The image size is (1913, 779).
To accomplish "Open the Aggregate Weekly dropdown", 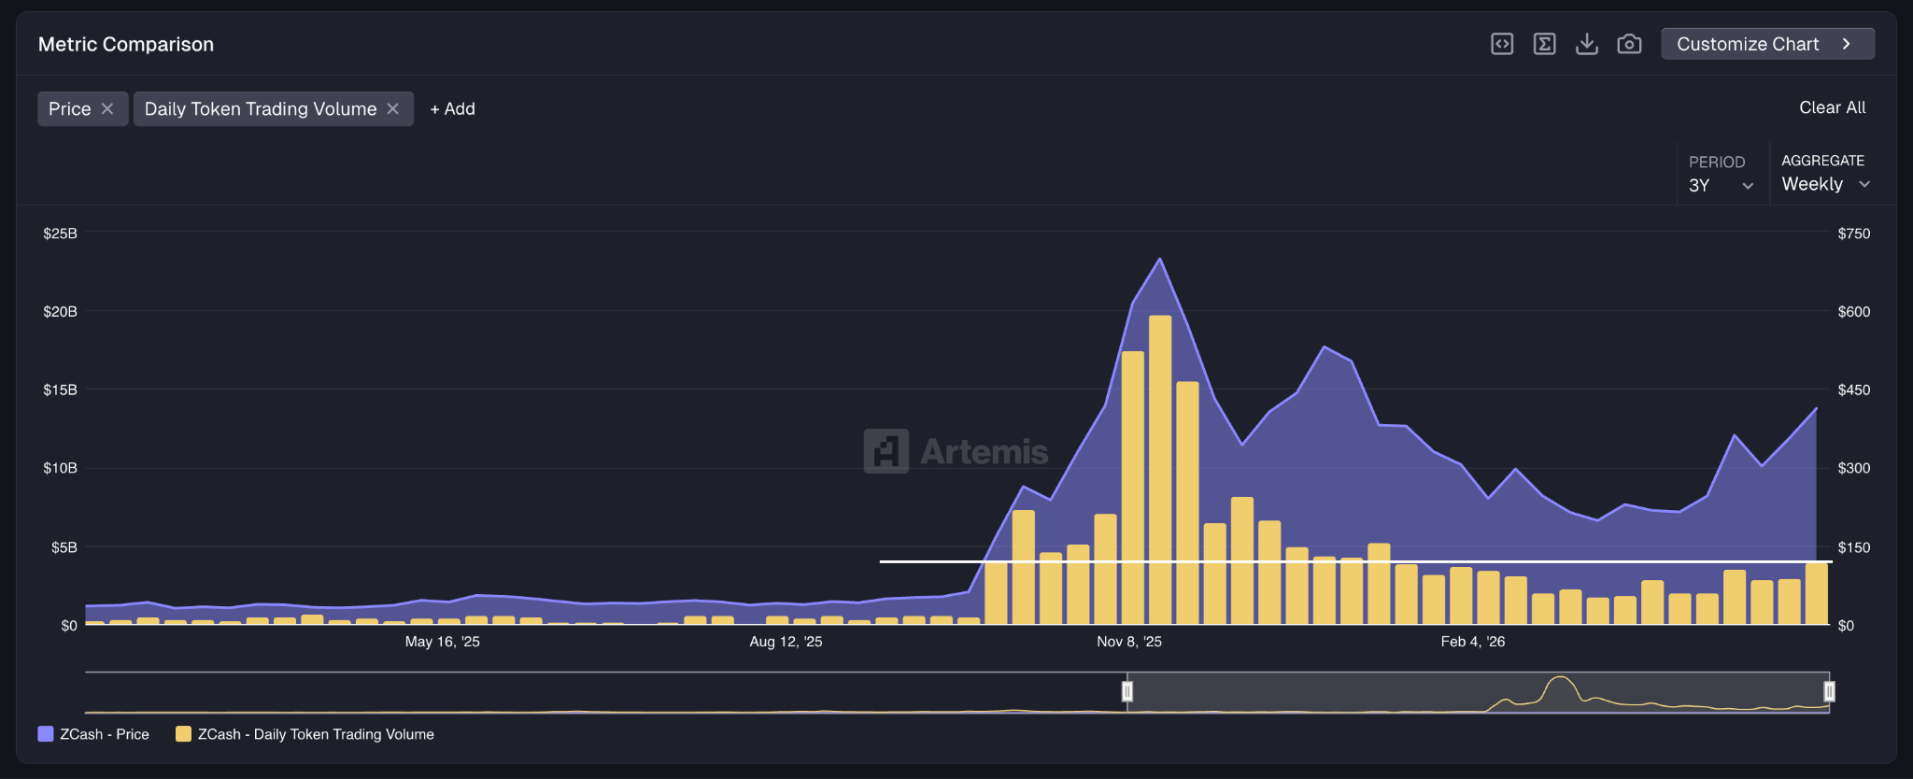I will point(1825,174).
